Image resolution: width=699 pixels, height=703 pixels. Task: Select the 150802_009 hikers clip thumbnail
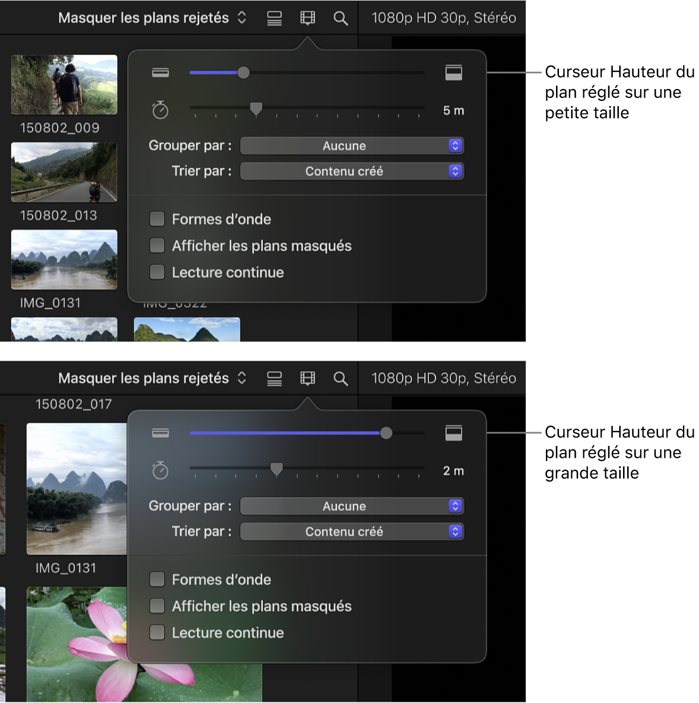coord(64,85)
